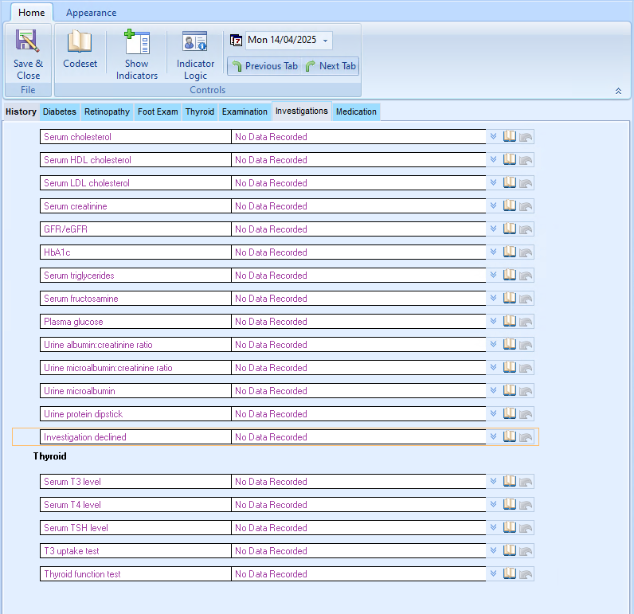Expand the GFR/eGFR row chevron

point(493,229)
